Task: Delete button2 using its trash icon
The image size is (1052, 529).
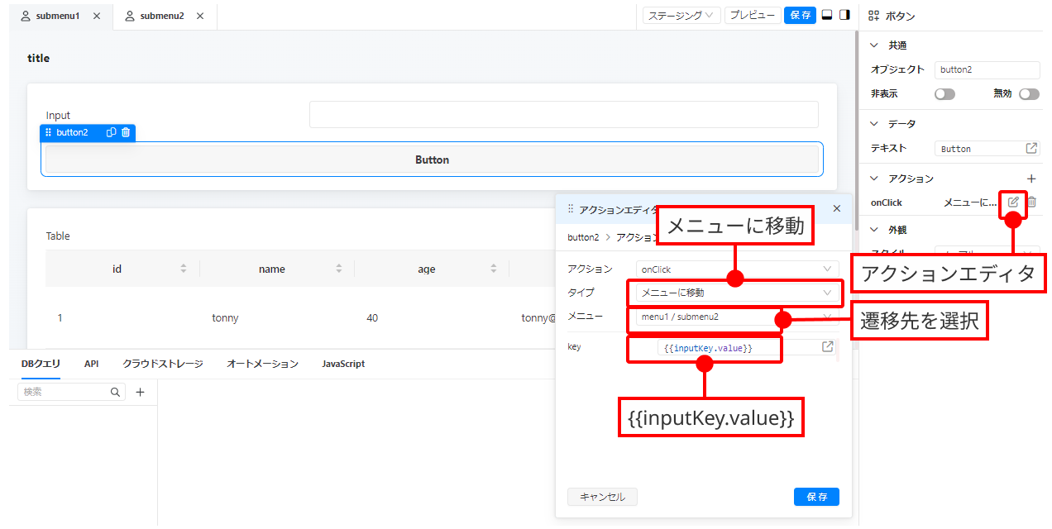Action: pyautogui.click(x=126, y=132)
